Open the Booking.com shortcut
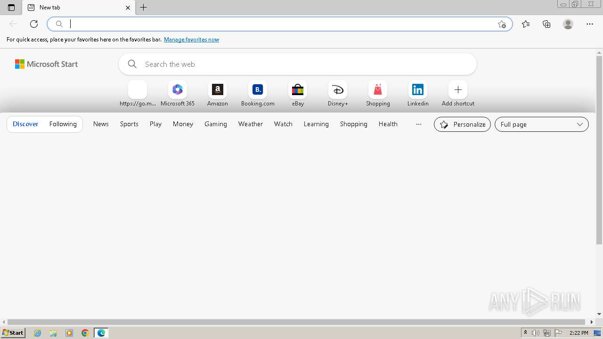This screenshot has width=603, height=339. 258,94
